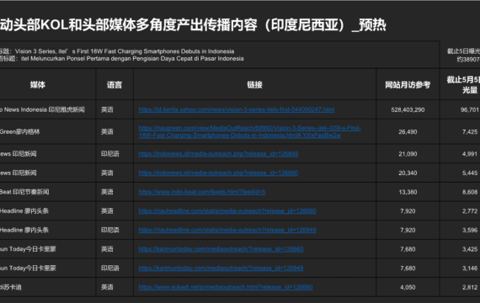Open indonews.id link with release_id=126660

[x=218, y=173]
